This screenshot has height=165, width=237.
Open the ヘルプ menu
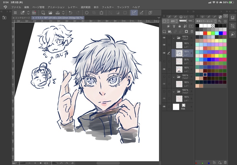pyautogui.click(x=136, y=7)
